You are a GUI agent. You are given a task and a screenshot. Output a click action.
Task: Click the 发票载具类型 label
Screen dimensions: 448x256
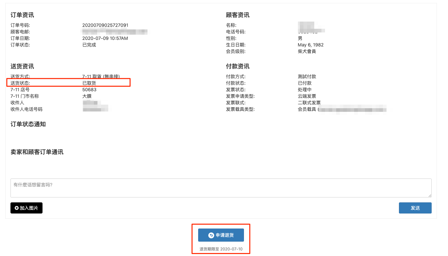[x=240, y=109]
